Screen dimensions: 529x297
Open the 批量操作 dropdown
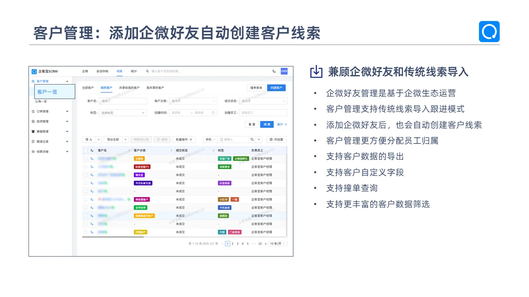click(184, 139)
